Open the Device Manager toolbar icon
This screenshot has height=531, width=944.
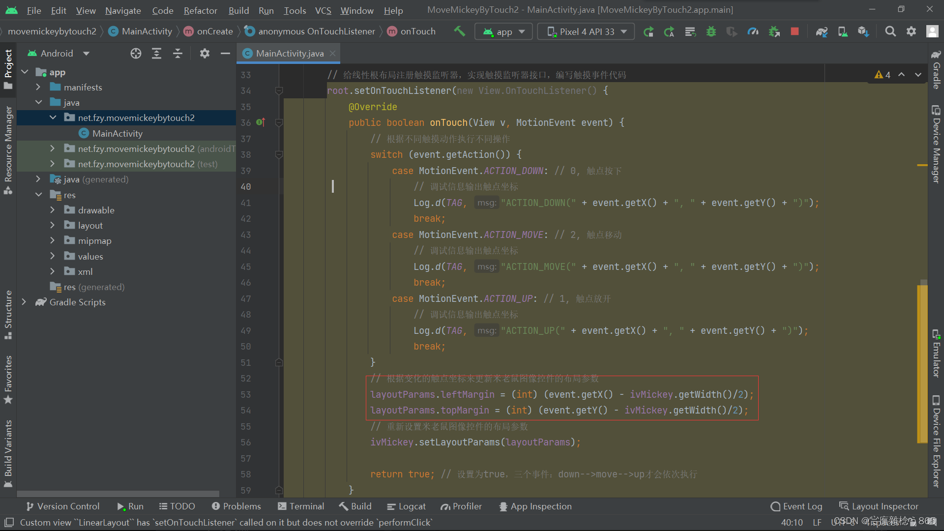click(842, 31)
